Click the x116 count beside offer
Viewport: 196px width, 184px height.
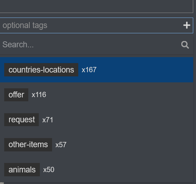(39, 95)
